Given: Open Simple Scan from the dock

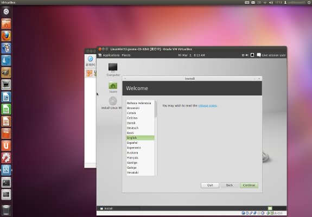Looking at the screenshot, I should (6, 85).
